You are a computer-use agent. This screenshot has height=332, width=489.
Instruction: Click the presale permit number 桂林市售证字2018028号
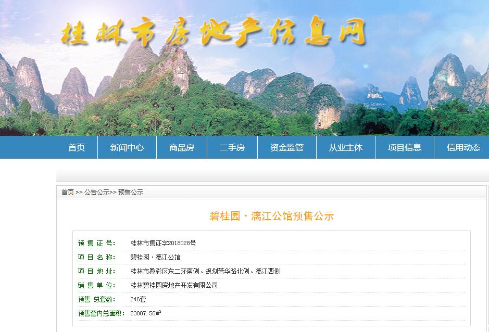coord(163,243)
